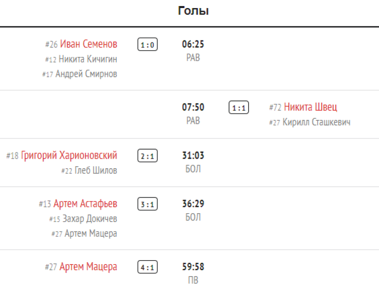Click assistant Захар Докичев's name
This screenshot has height=295, width=379.
(90, 219)
